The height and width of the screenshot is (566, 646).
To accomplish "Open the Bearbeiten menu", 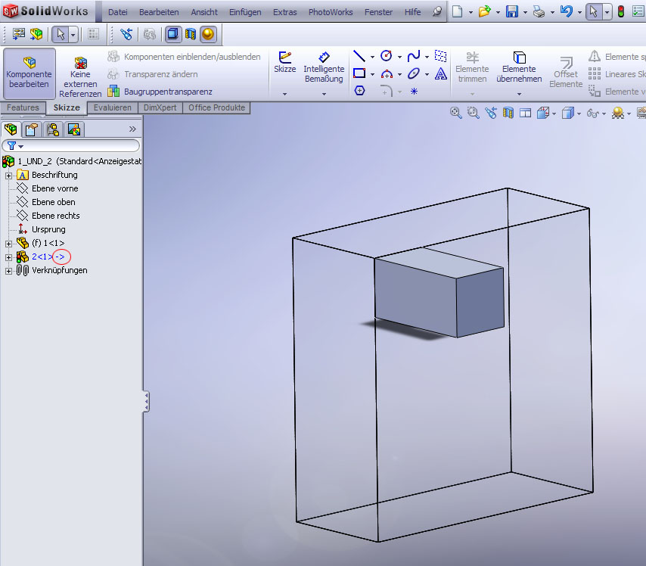I will tap(159, 12).
